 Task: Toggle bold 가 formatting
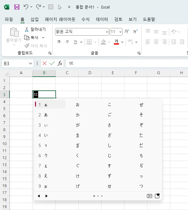pyautogui.click(x=59, y=42)
